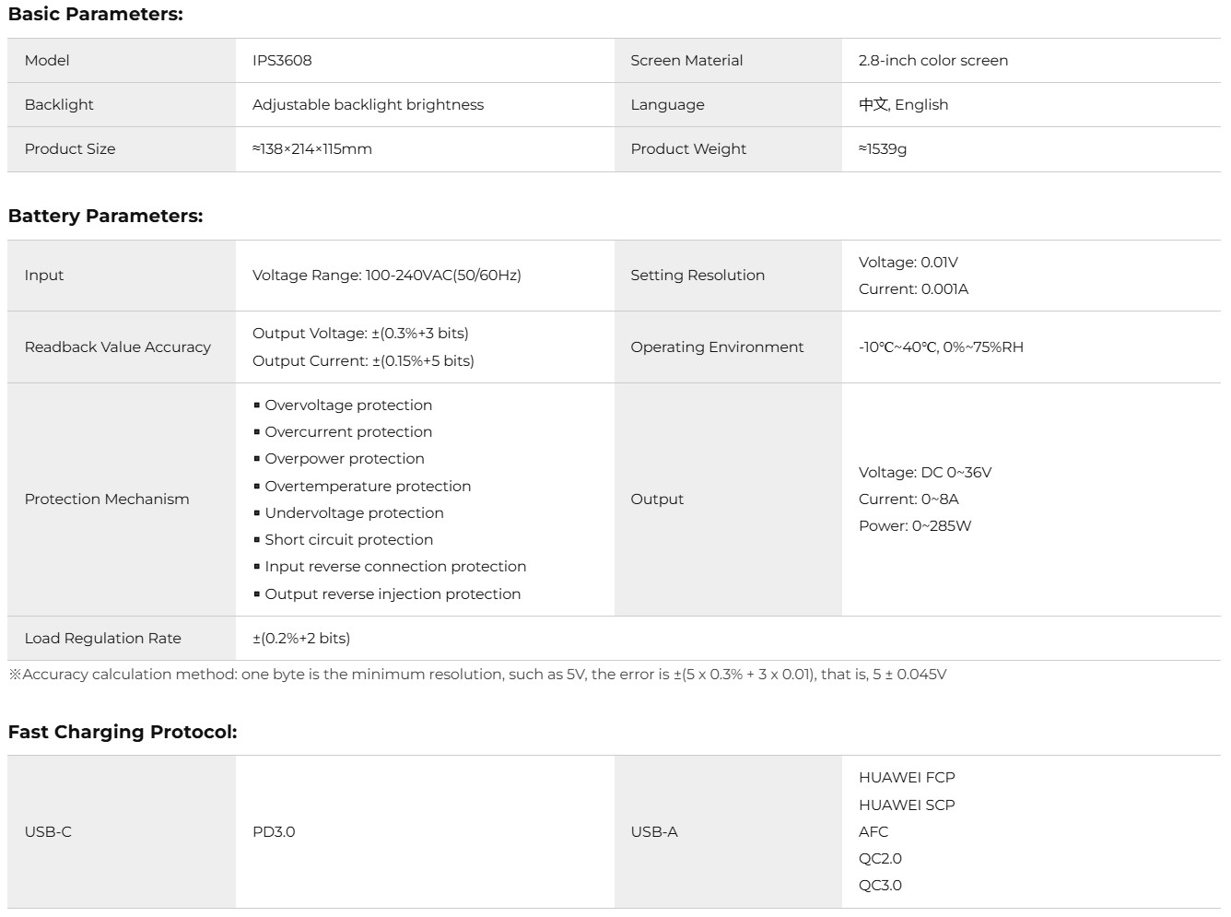
Task: Click the accuracy calculation method footnote
Action: [477, 674]
